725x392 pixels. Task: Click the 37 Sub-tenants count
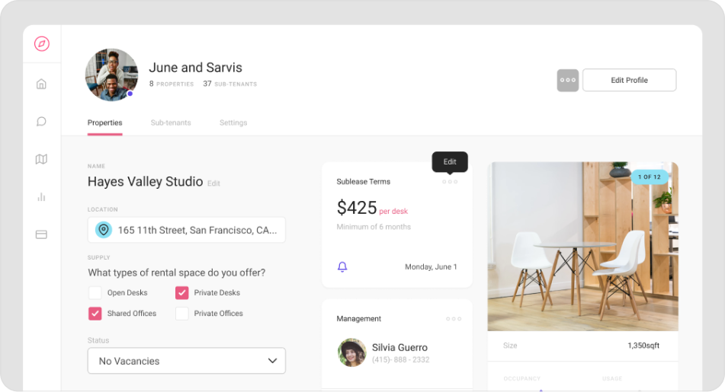coord(229,84)
